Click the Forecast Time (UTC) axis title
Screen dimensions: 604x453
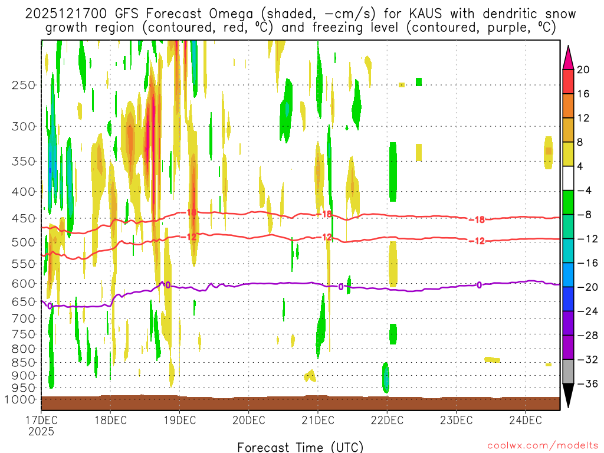[300, 447]
